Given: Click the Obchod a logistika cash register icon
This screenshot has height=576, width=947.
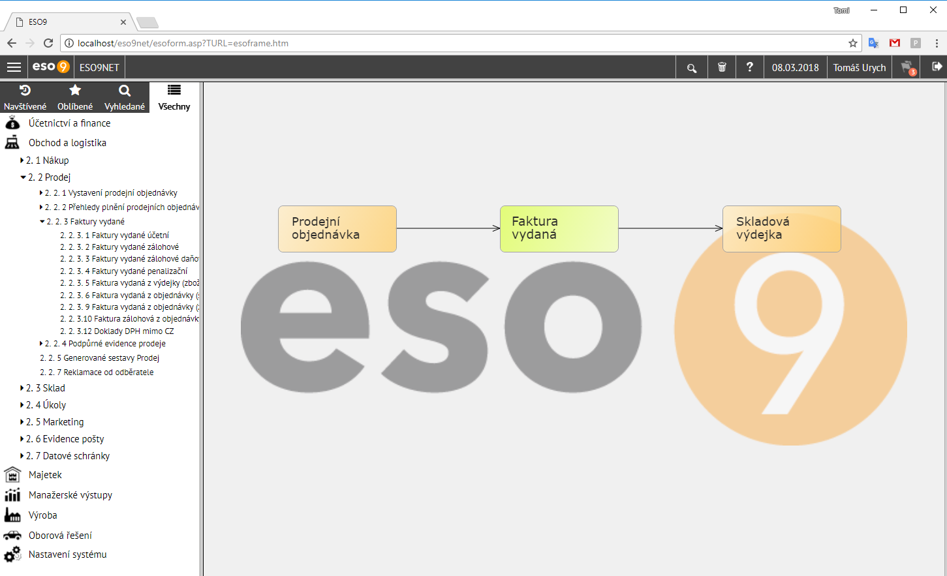Looking at the screenshot, I should click(12, 142).
